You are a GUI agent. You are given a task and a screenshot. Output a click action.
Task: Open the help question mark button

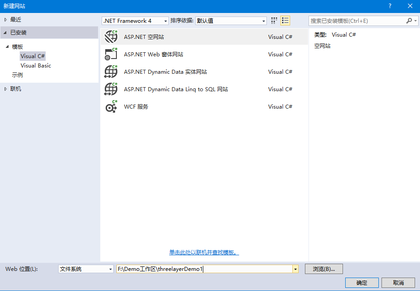[390, 6]
